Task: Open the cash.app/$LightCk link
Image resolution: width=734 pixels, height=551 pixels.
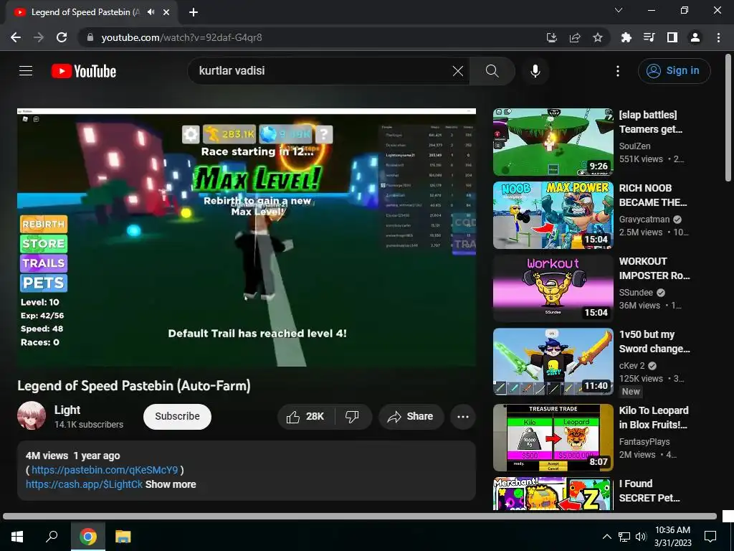Action: coord(85,484)
